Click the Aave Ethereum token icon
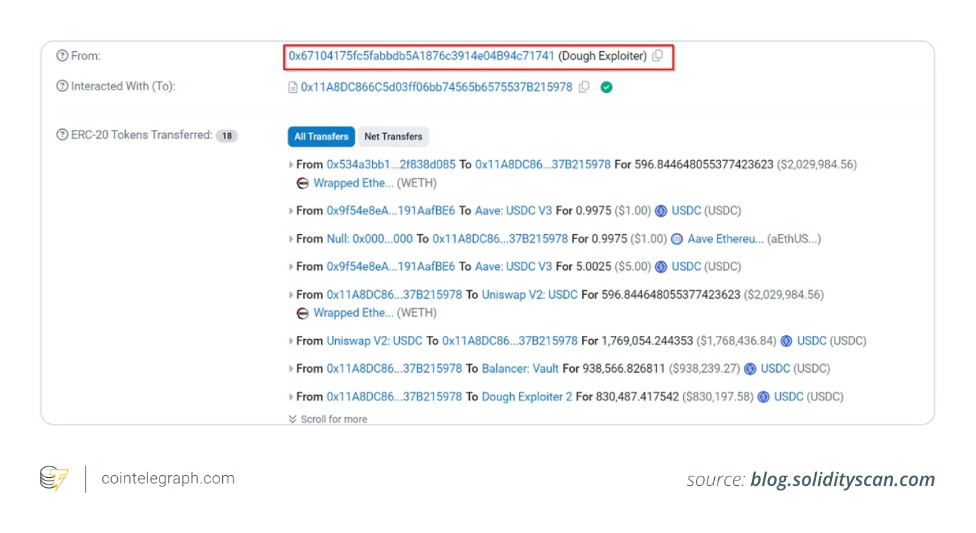 [677, 239]
